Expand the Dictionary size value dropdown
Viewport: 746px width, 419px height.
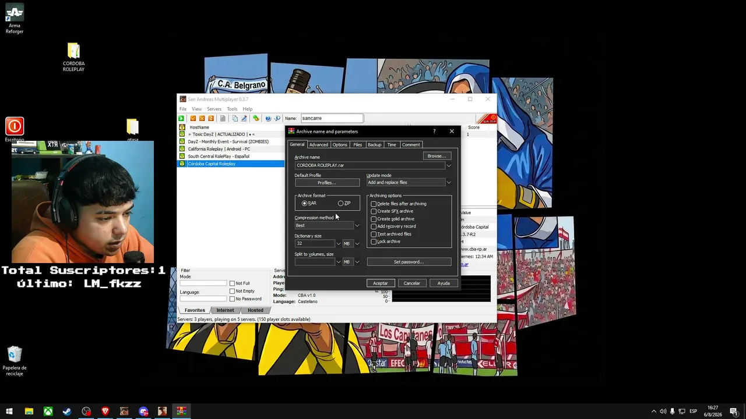click(338, 244)
